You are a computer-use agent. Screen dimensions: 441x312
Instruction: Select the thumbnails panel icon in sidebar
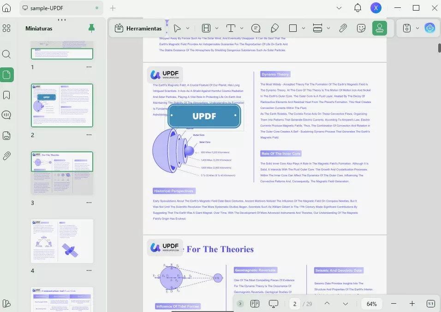pos(7,75)
